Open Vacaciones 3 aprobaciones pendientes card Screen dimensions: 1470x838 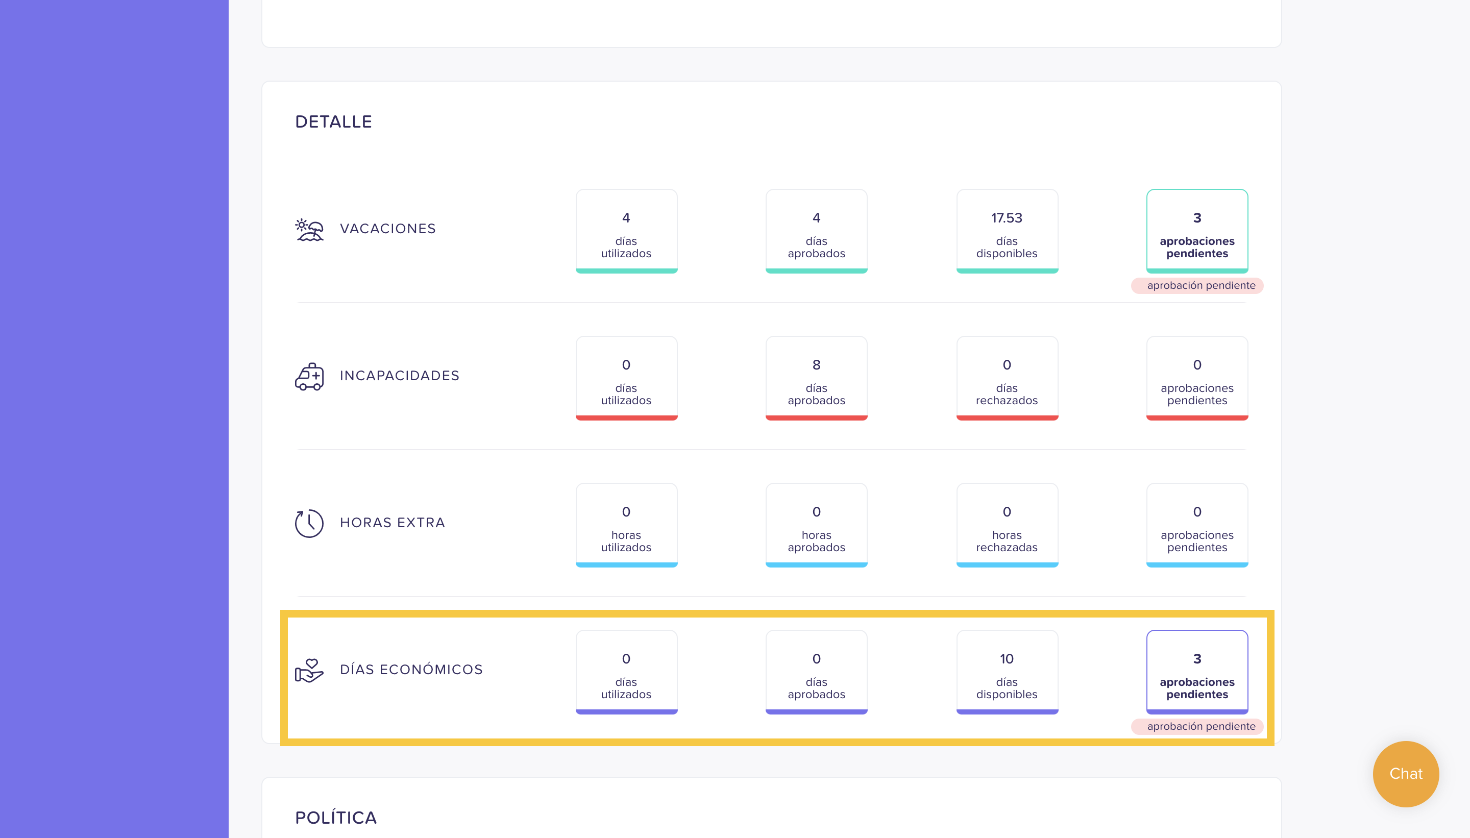pos(1197,231)
